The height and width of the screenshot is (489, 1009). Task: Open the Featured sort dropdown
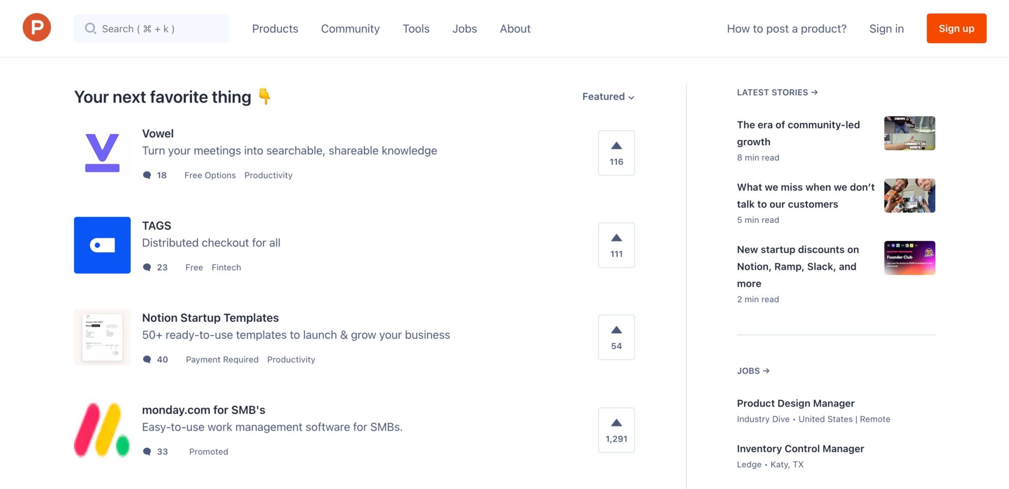tap(608, 97)
